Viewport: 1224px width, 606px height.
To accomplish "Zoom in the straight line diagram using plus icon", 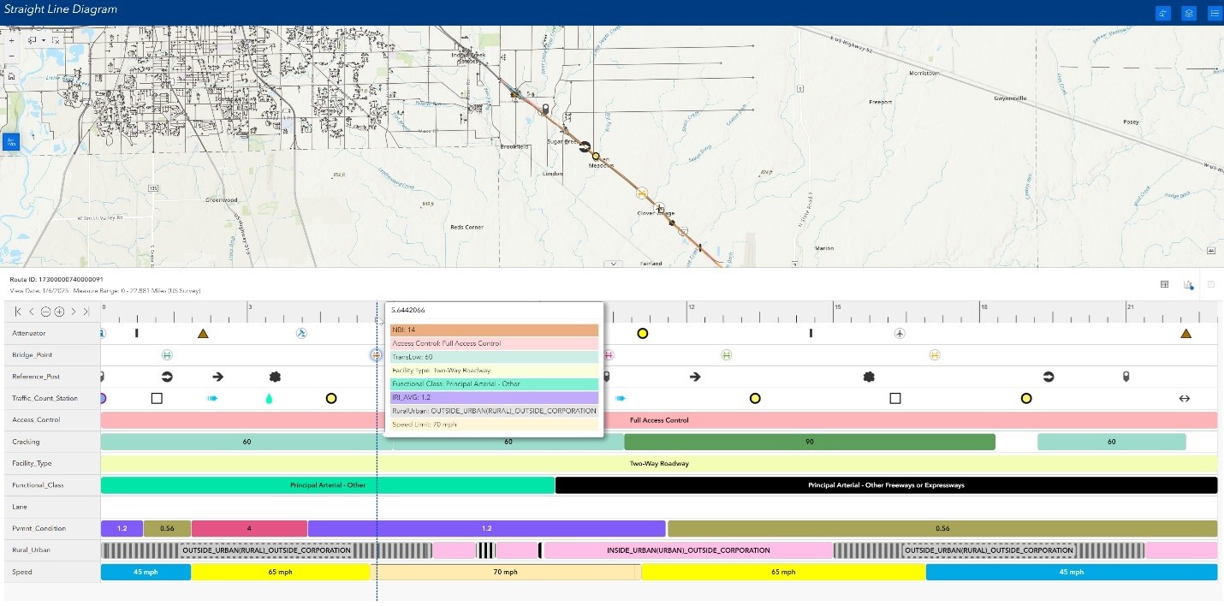I will coord(58,311).
